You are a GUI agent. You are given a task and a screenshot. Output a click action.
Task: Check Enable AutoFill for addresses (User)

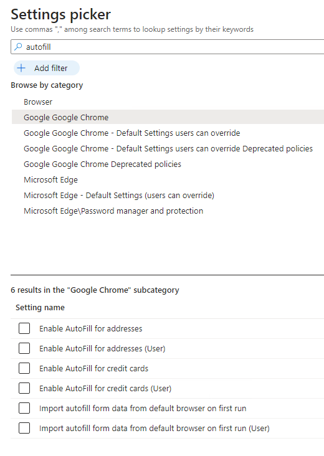click(24, 348)
